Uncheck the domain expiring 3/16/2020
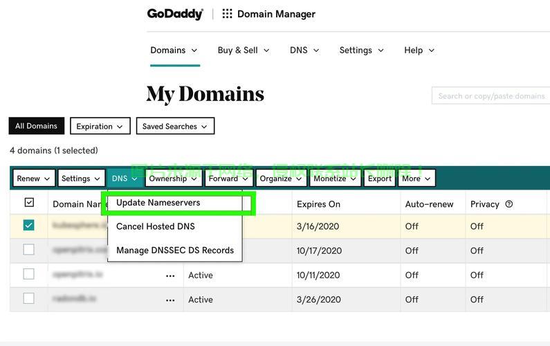 (x=29, y=225)
